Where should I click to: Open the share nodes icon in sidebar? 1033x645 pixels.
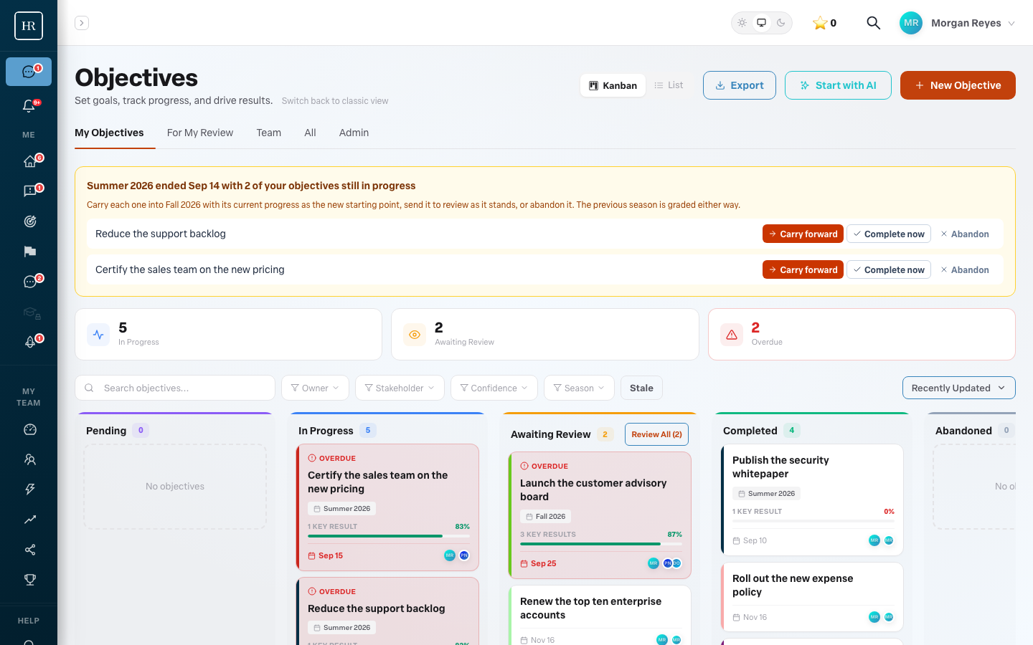(29, 550)
